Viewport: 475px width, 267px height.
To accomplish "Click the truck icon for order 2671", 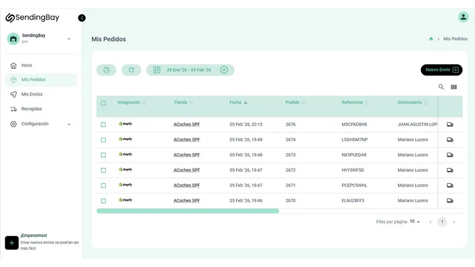I will coord(450,185).
